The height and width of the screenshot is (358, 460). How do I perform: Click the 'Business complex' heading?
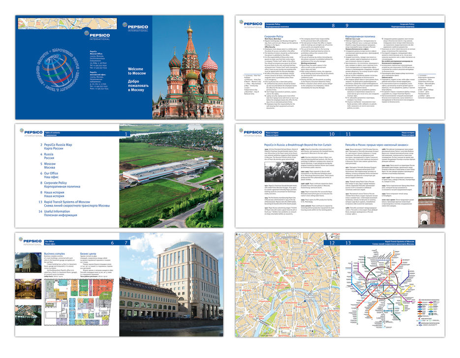[x=55, y=254]
